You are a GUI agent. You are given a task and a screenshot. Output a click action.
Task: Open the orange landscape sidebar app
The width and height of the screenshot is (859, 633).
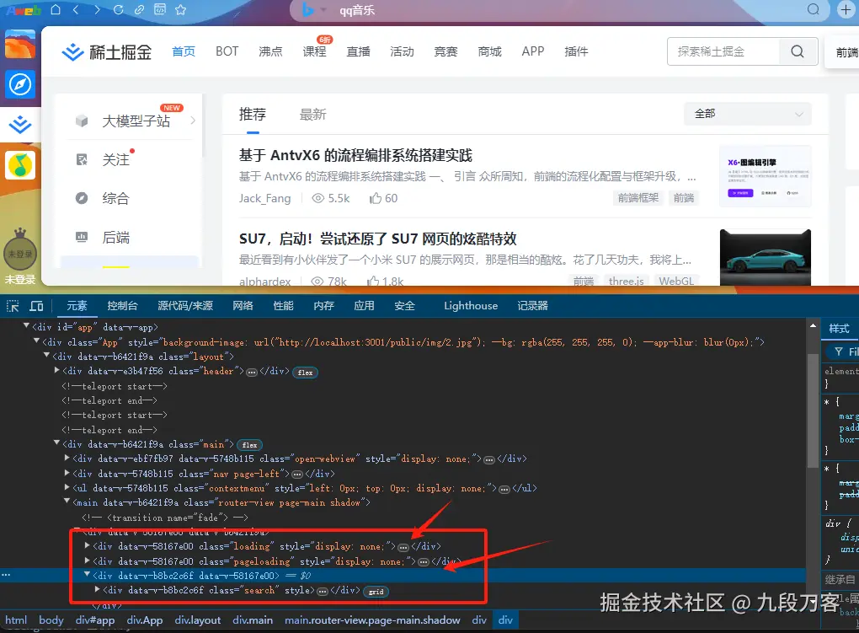click(20, 45)
